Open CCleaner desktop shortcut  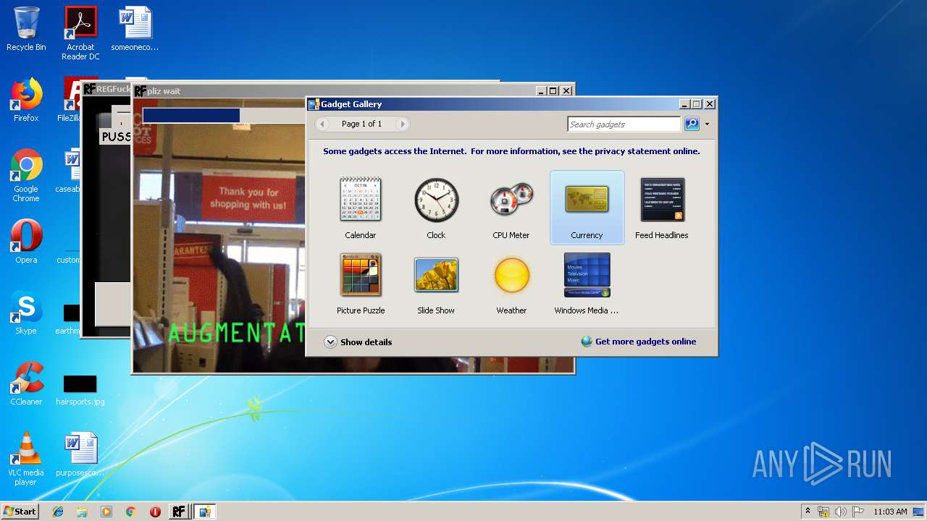[26, 384]
